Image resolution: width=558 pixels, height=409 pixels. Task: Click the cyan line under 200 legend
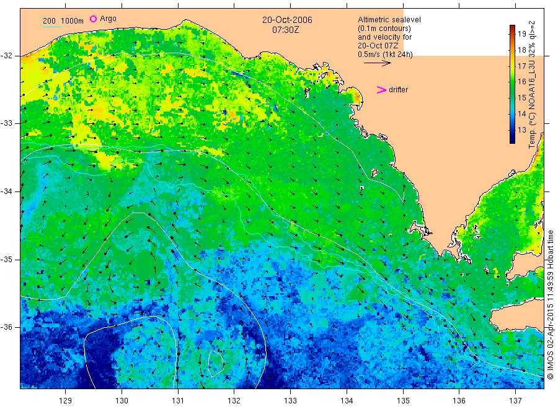click(52, 27)
